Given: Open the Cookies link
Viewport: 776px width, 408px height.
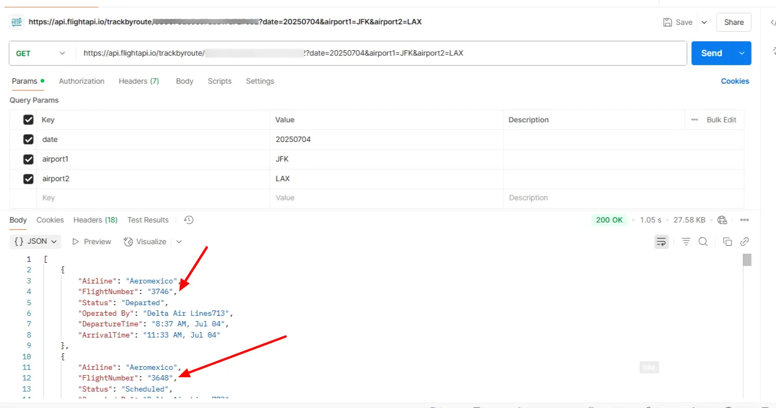Looking at the screenshot, I should (735, 81).
